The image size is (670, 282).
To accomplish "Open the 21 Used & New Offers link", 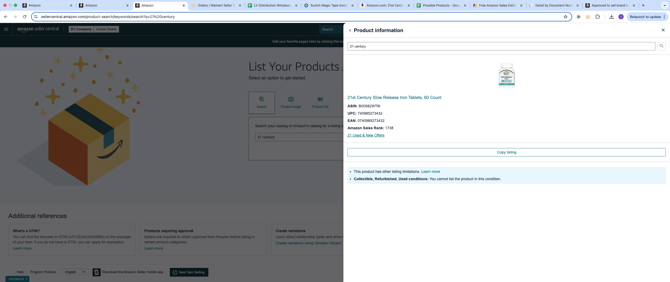I will (x=366, y=135).
